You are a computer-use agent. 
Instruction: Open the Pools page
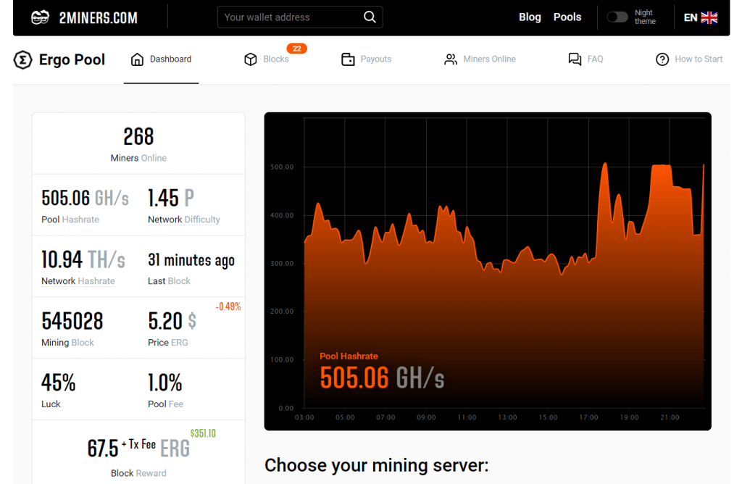[x=567, y=17]
